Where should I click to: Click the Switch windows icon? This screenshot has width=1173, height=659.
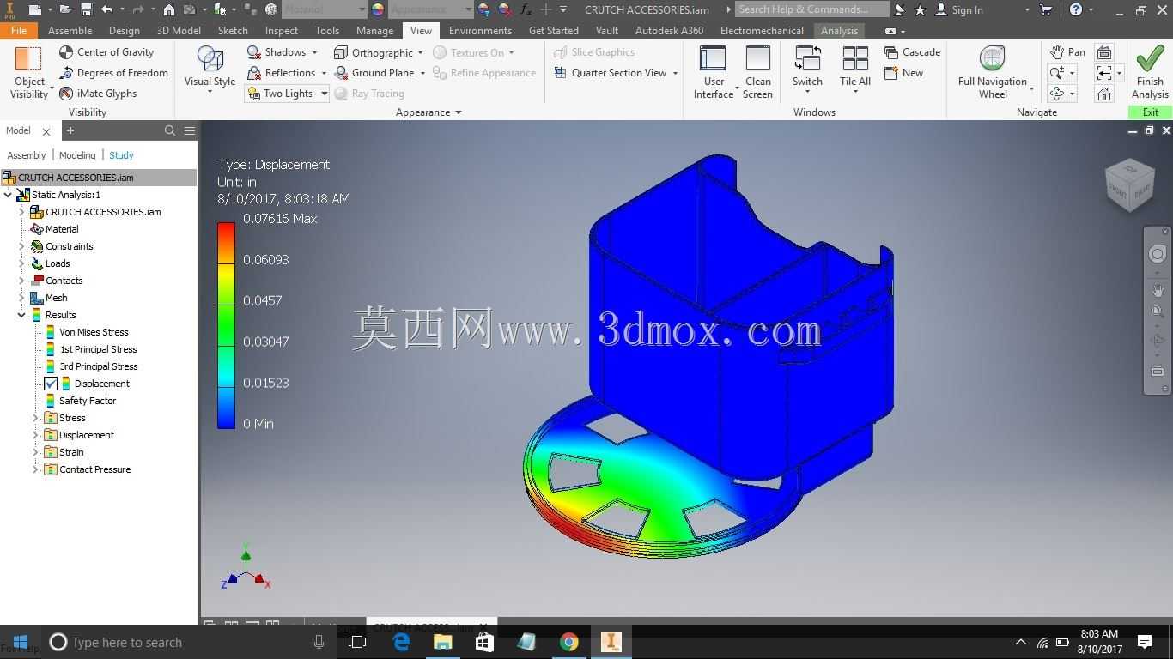pyautogui.click(x=807, y=58)
